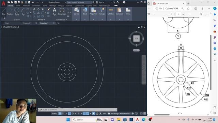The width and height of the screenshot is (218, 123).
Task: Click the Move tool in Modify panel
Action: 34,9
